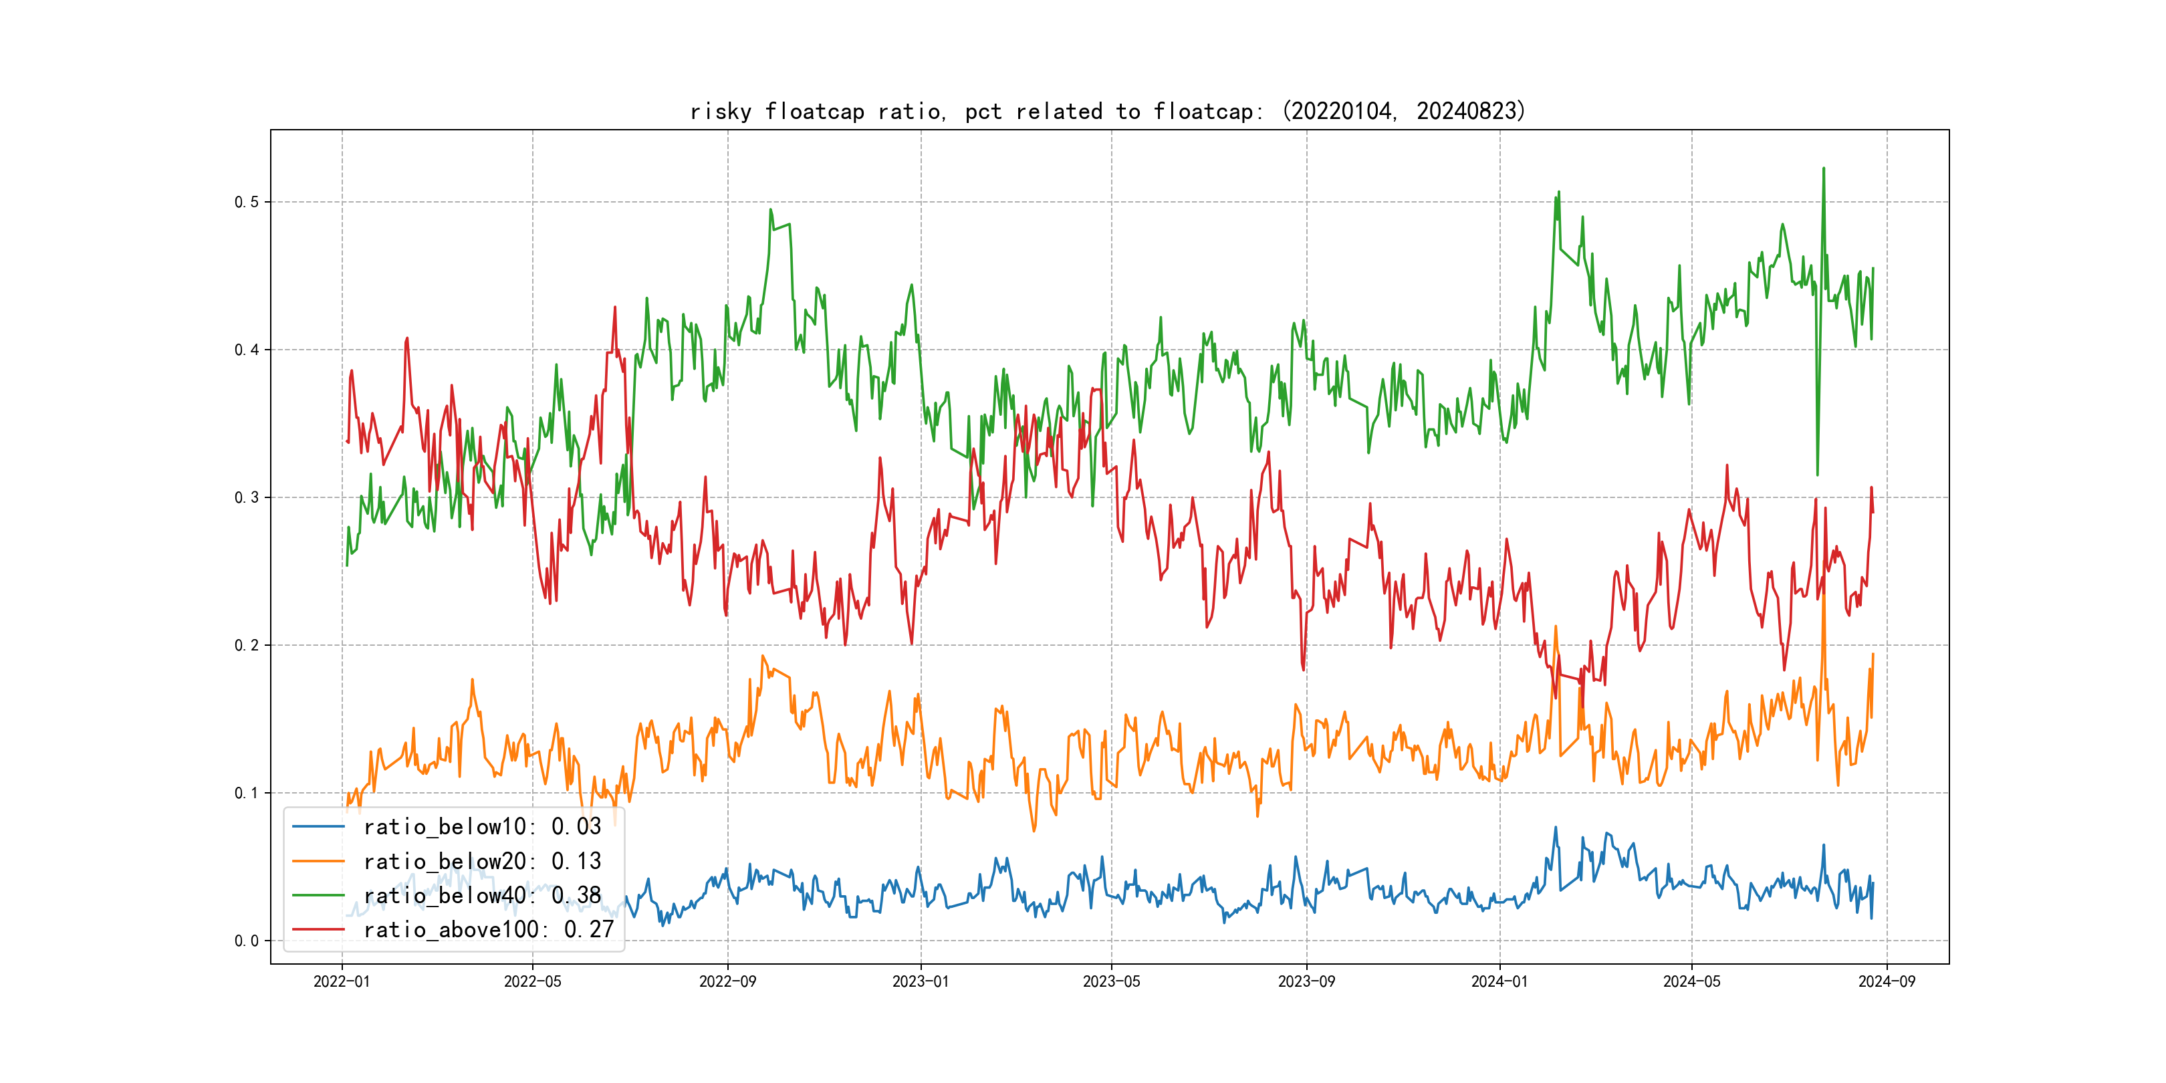The height and width of the screenshot is (1083, 2166).
Task: Click the 2023-01 x-axis tick label
Action: (920, 981)
